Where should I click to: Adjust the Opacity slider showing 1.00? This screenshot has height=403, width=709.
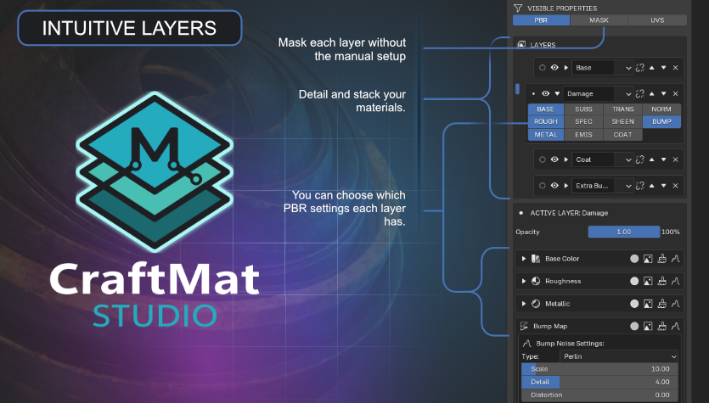[624, 232]
